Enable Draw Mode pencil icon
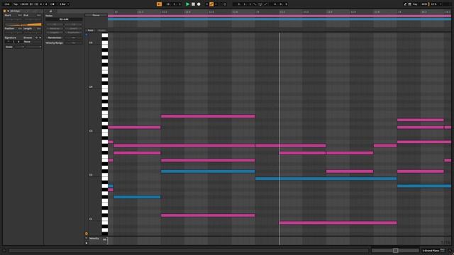Screen dimensions: 454x255 [x=405, y=4]
